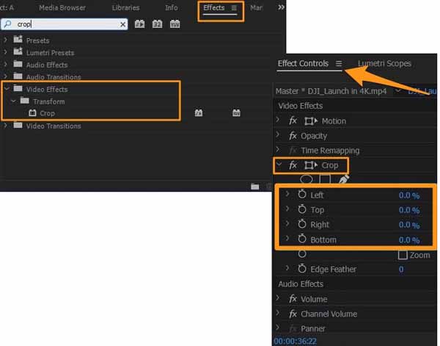Open the Media Browser tab

[x=62, y=7]
